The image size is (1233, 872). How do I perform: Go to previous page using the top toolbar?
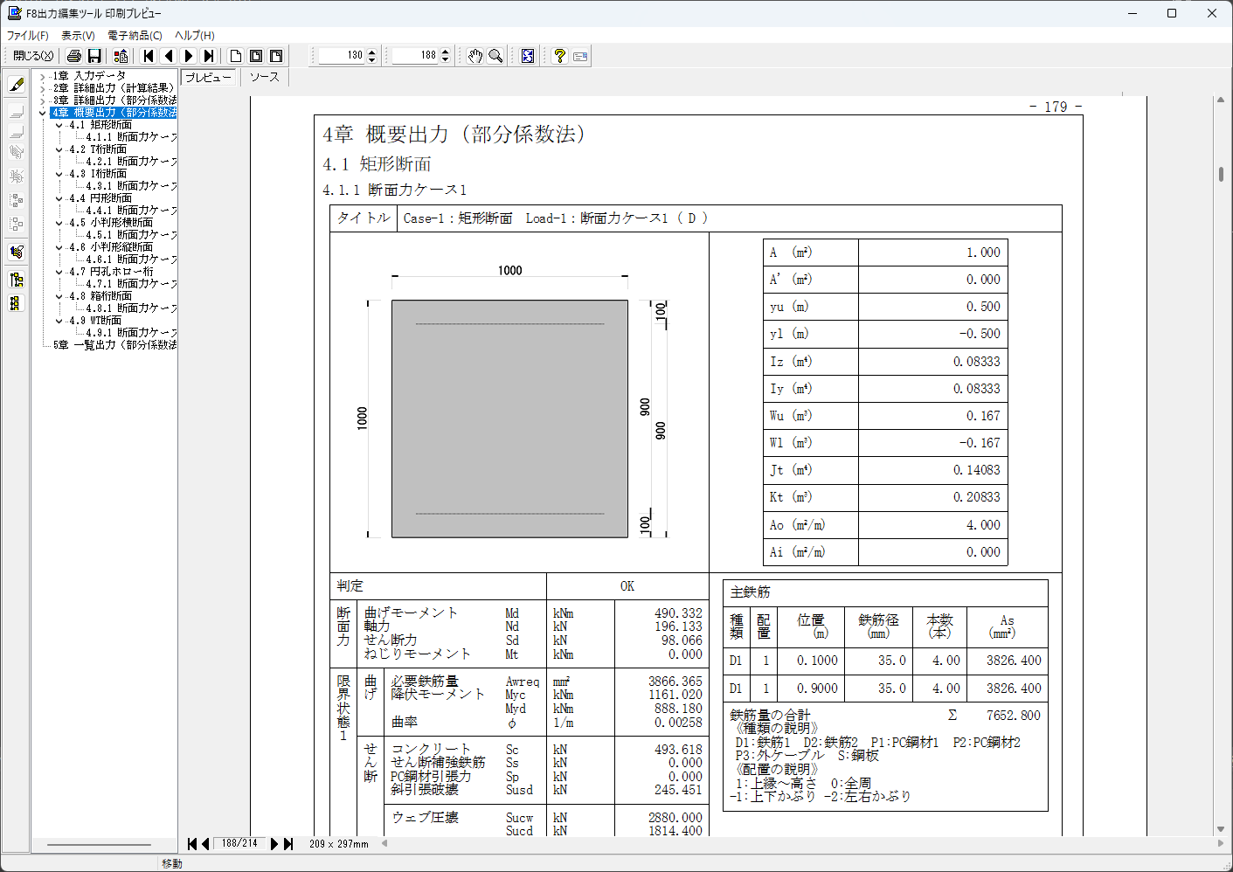pos(169,56)
